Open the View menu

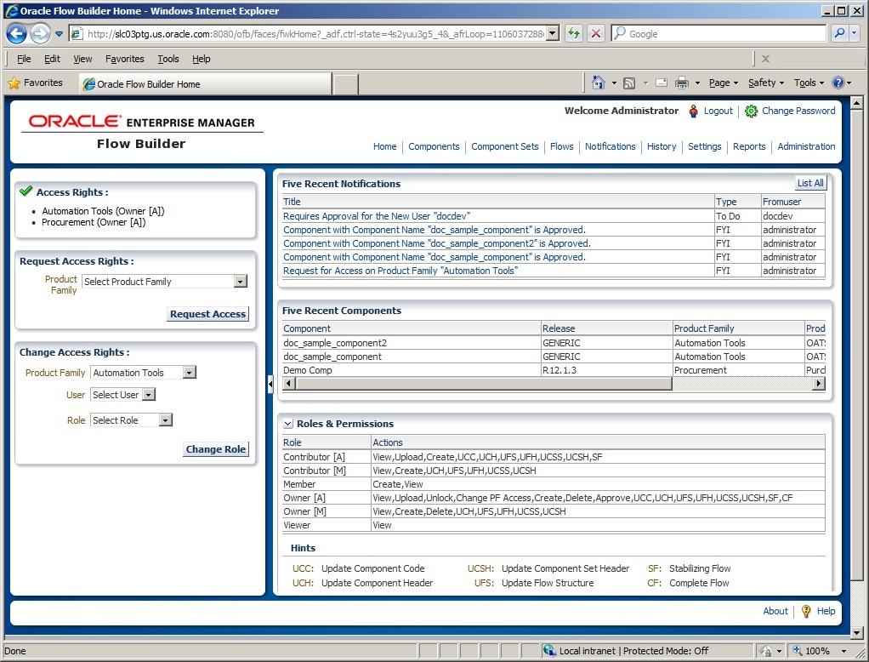click(x=82, y=58)
